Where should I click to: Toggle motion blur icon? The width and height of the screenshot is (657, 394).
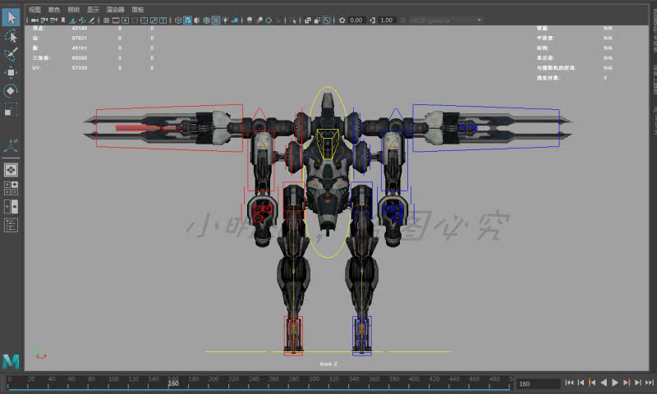tap(260, 20)
